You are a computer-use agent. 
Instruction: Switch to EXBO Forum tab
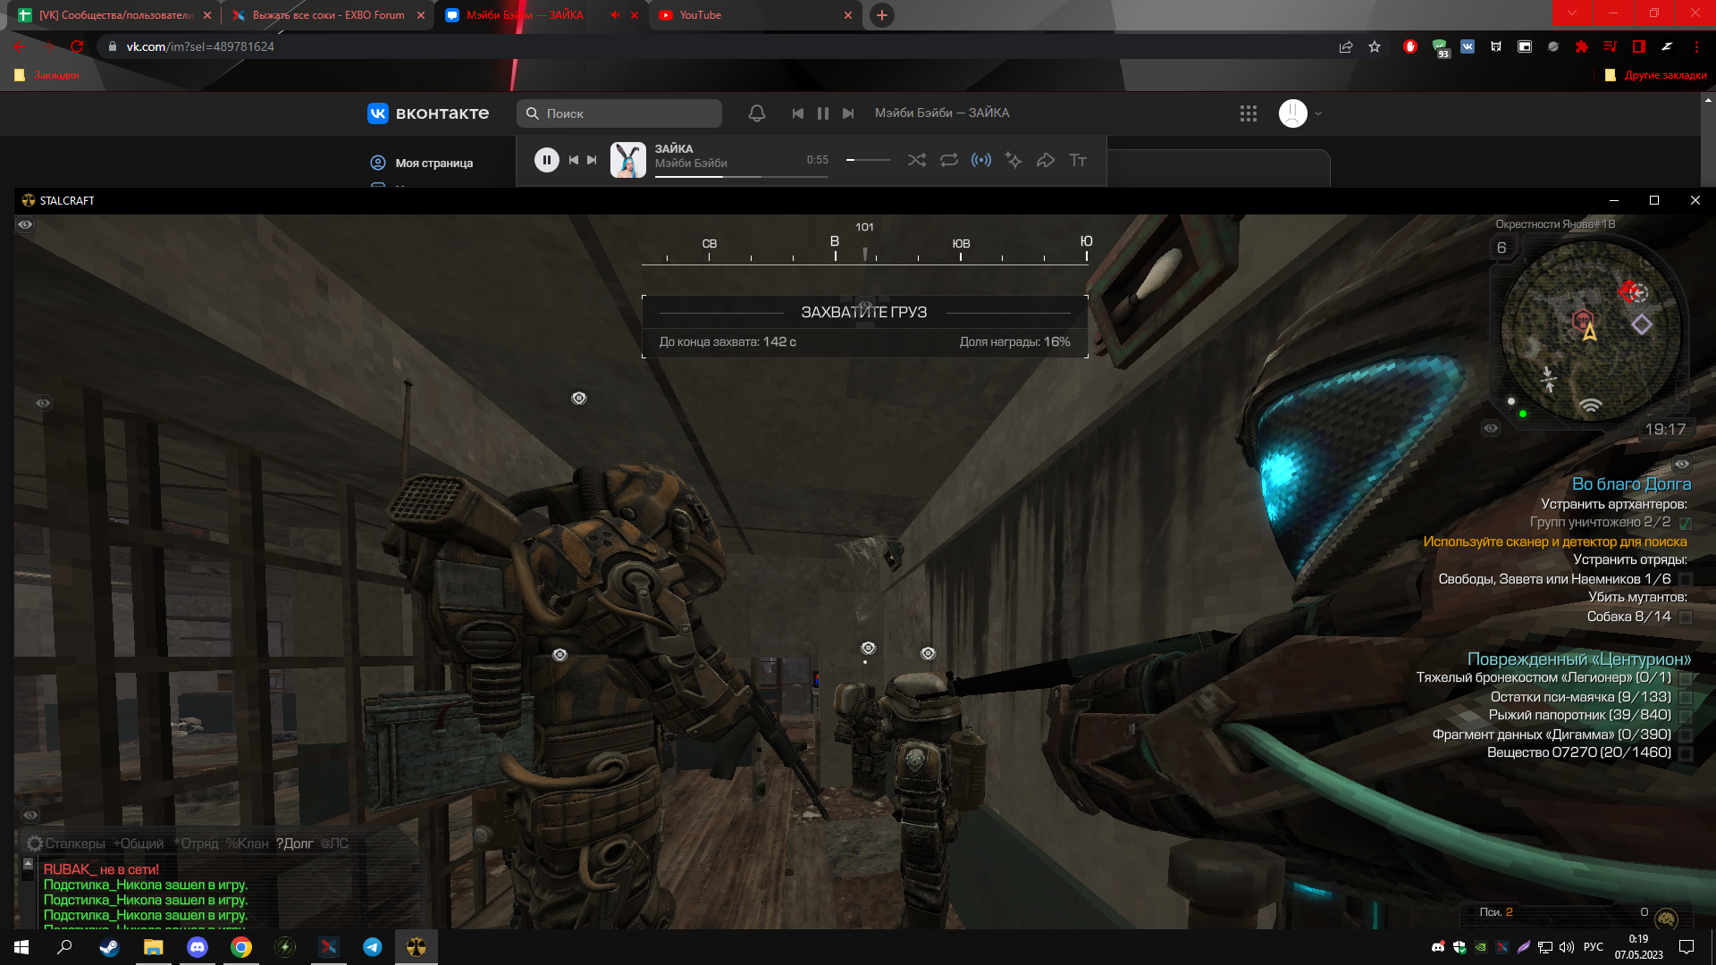coord(327,15)
